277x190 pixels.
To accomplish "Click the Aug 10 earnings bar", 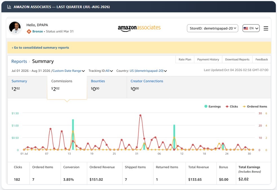I will tap(174, 137).
